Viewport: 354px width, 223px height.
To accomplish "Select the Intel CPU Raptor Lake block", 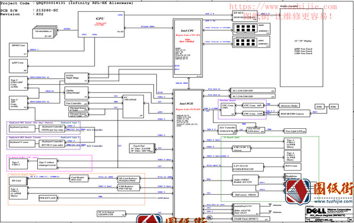I will coord(188,47).
